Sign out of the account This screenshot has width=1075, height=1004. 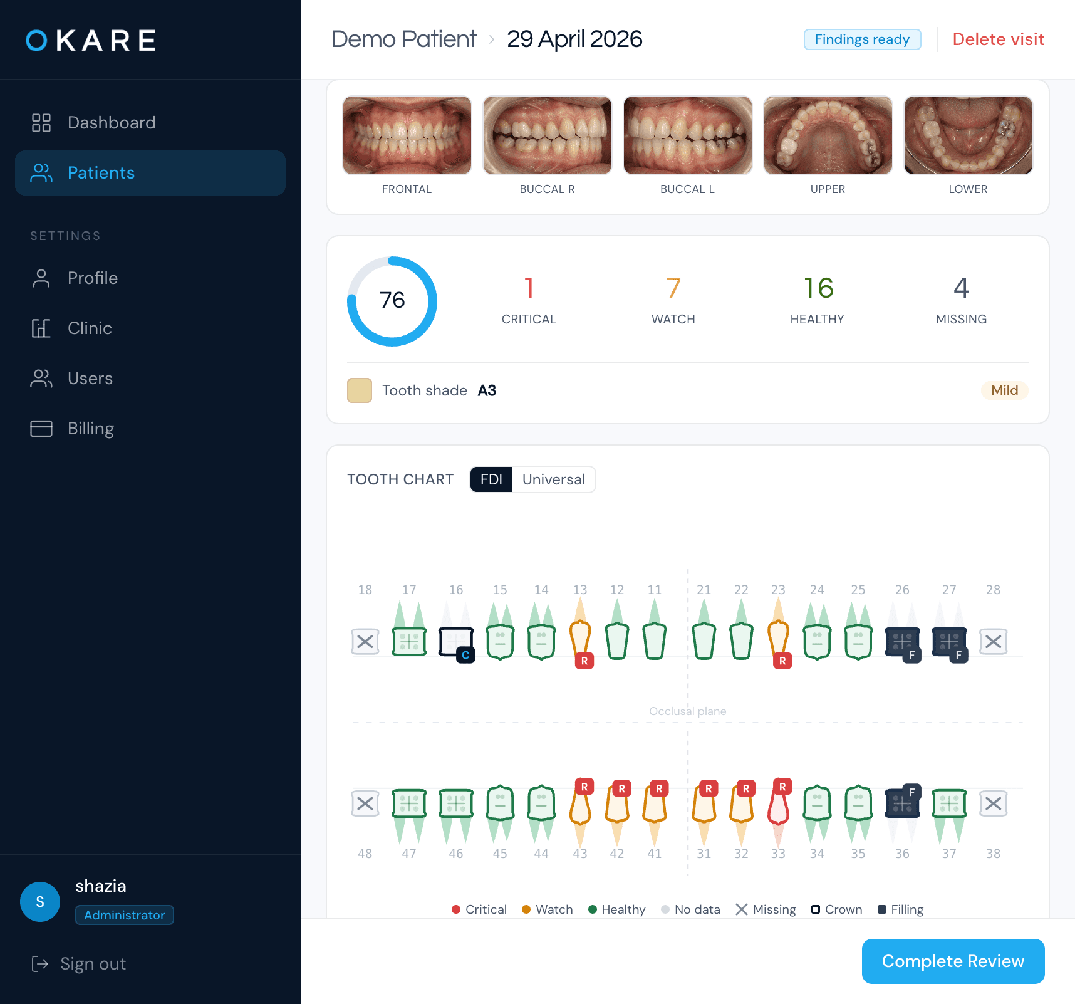click(79, 964)
